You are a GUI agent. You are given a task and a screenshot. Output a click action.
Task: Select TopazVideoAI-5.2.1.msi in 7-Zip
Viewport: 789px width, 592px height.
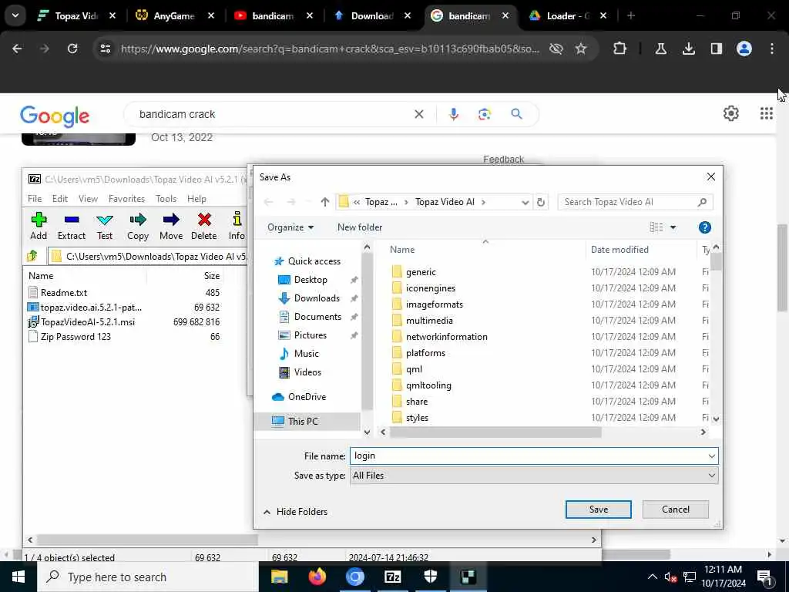[x=88, y=322]
